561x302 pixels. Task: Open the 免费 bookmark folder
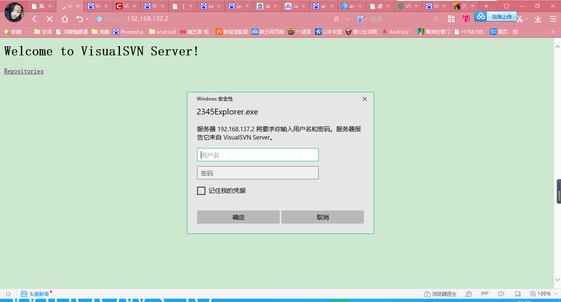(101, 32)
